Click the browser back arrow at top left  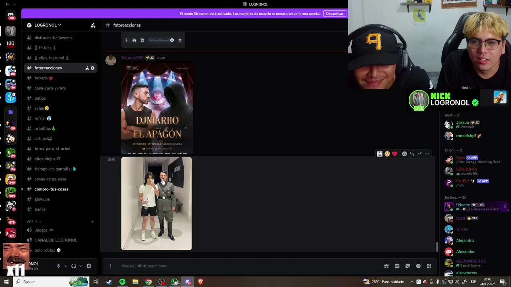[x=7, y=4]
